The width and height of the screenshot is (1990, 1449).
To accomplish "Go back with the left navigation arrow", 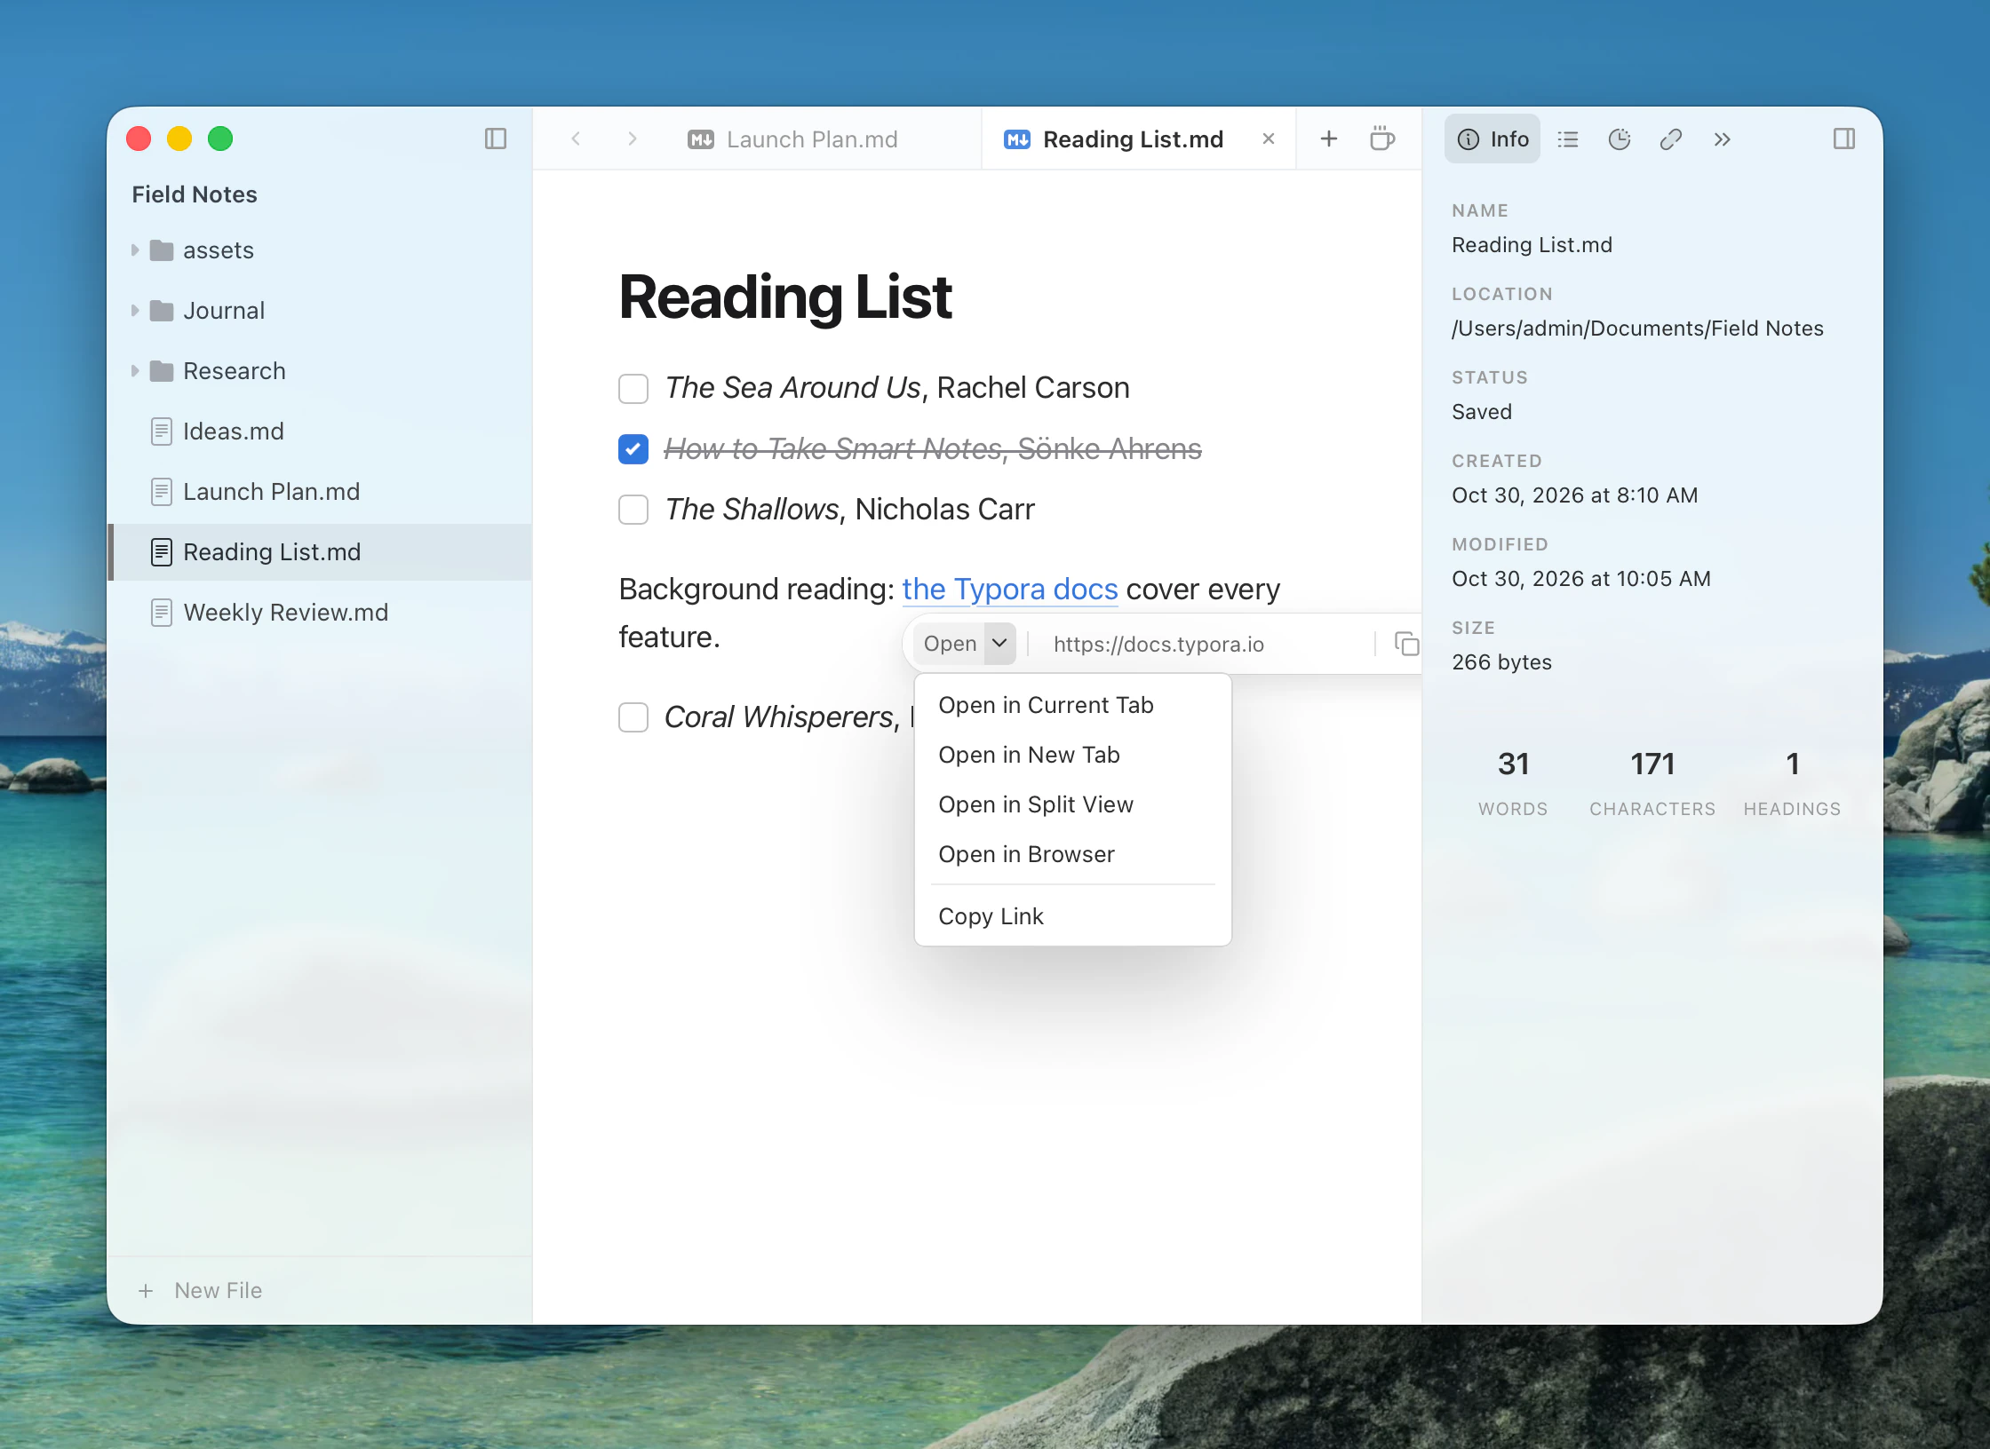I will pyautogui.click(x=576, y=139).
